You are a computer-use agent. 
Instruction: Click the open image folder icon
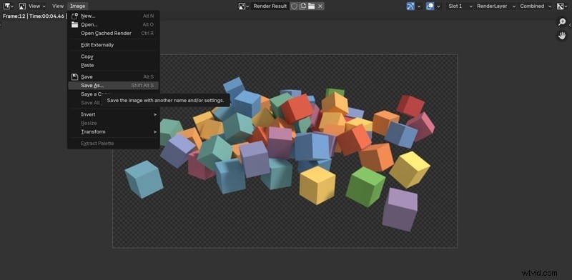[311, 6]
